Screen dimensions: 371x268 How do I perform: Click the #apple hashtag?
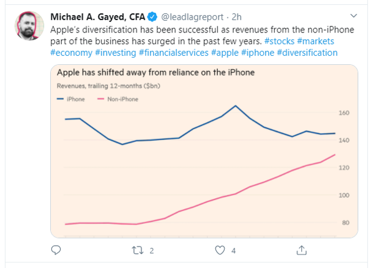click(x=225, y=52)
